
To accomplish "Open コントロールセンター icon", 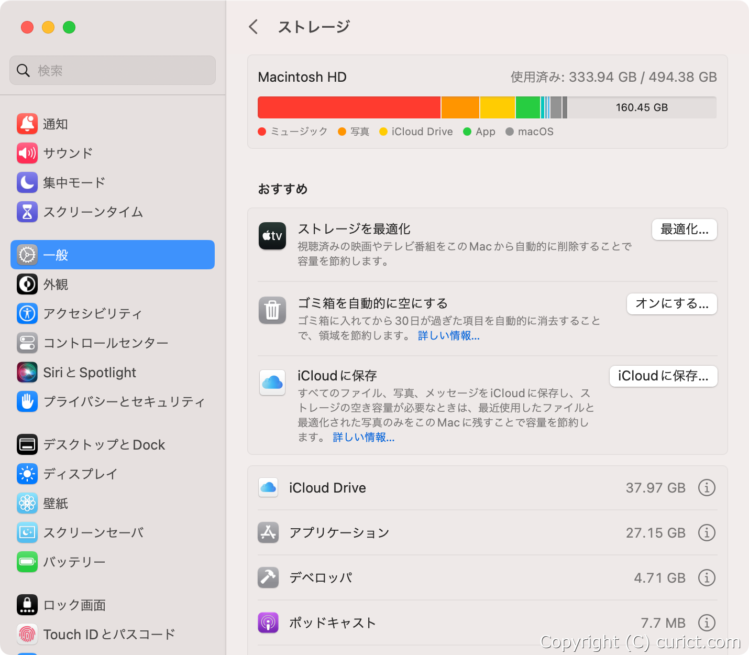I will 27,343.
